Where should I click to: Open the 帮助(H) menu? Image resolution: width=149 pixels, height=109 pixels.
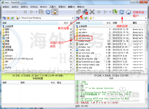point(81,7)
